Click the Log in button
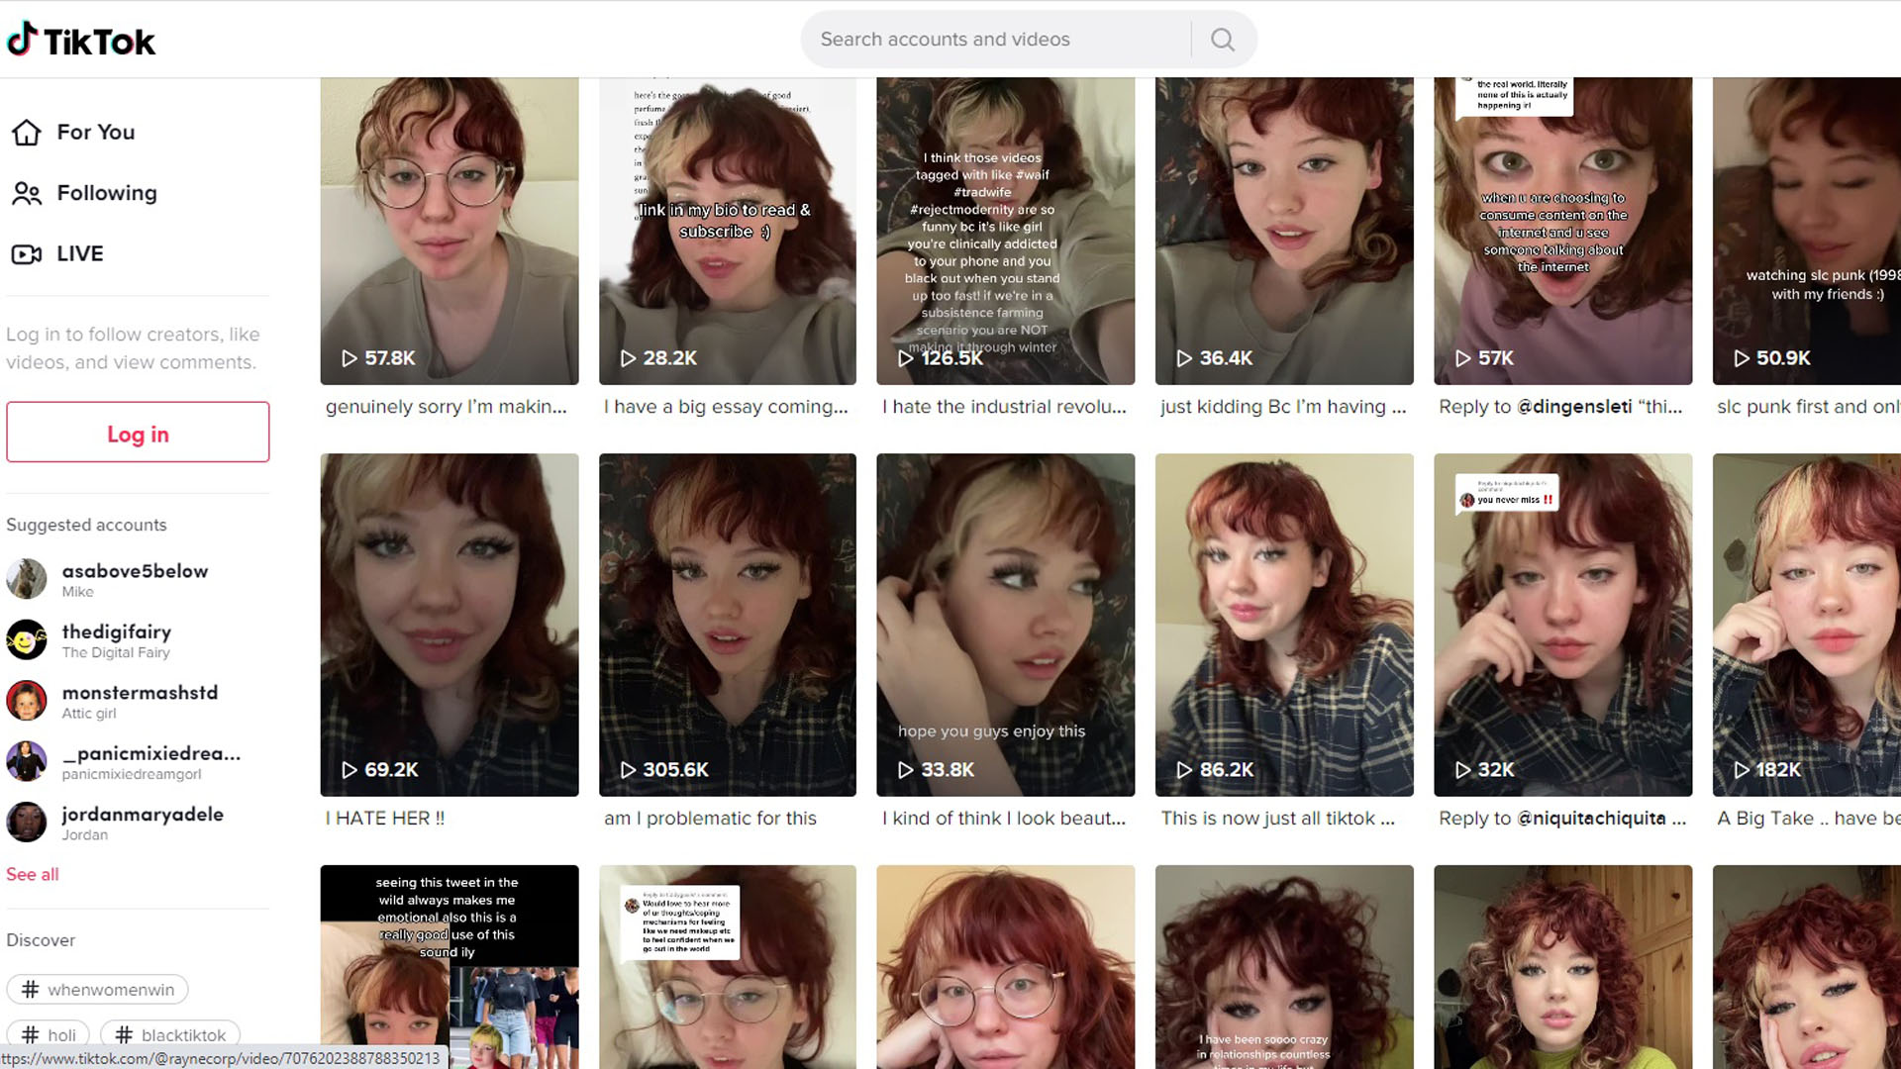The height and width of the screenshot is (1069, 1901). [138, 433]
